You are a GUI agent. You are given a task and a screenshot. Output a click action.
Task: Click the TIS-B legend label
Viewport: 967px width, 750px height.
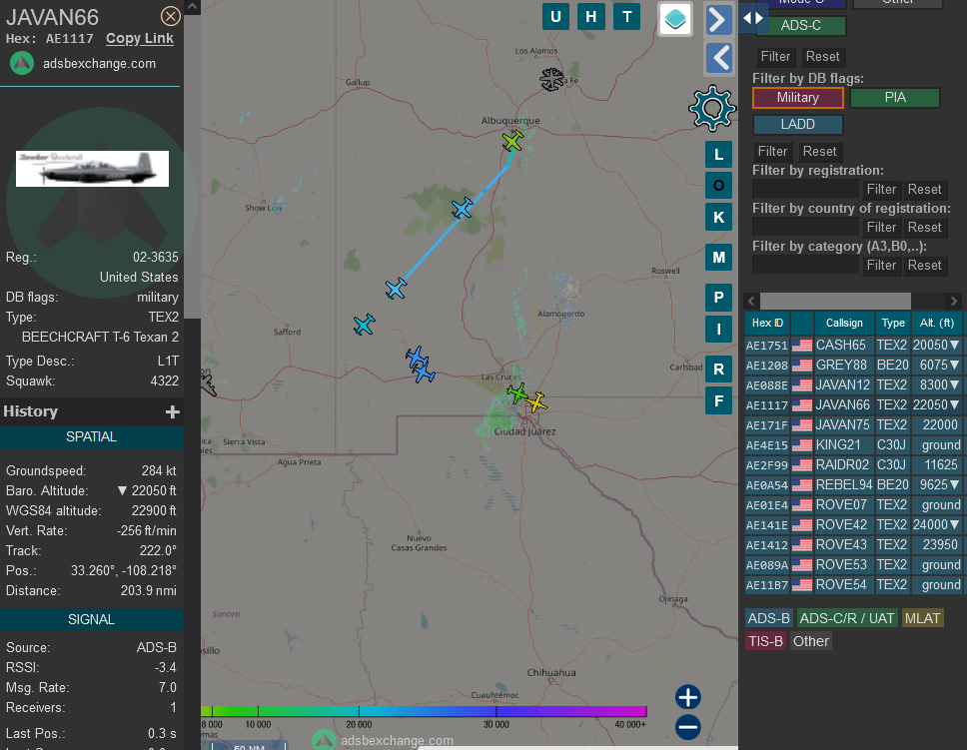click(x=765, y=641)
